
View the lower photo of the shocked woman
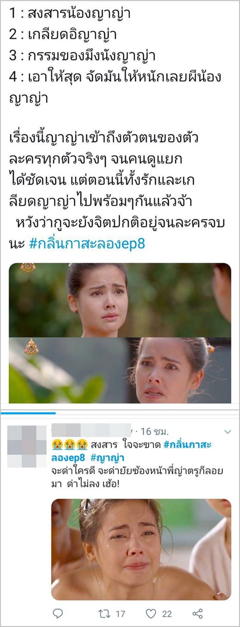point(120,370)
